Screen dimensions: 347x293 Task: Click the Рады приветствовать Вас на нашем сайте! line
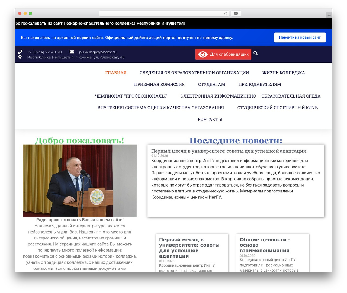(x=80, y=220)
